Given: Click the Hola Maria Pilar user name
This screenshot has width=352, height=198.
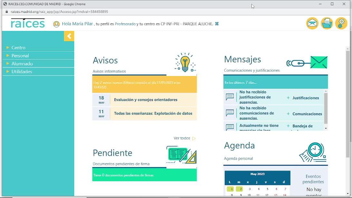Looking at the screenshot, I should click(x=77, y=24).
